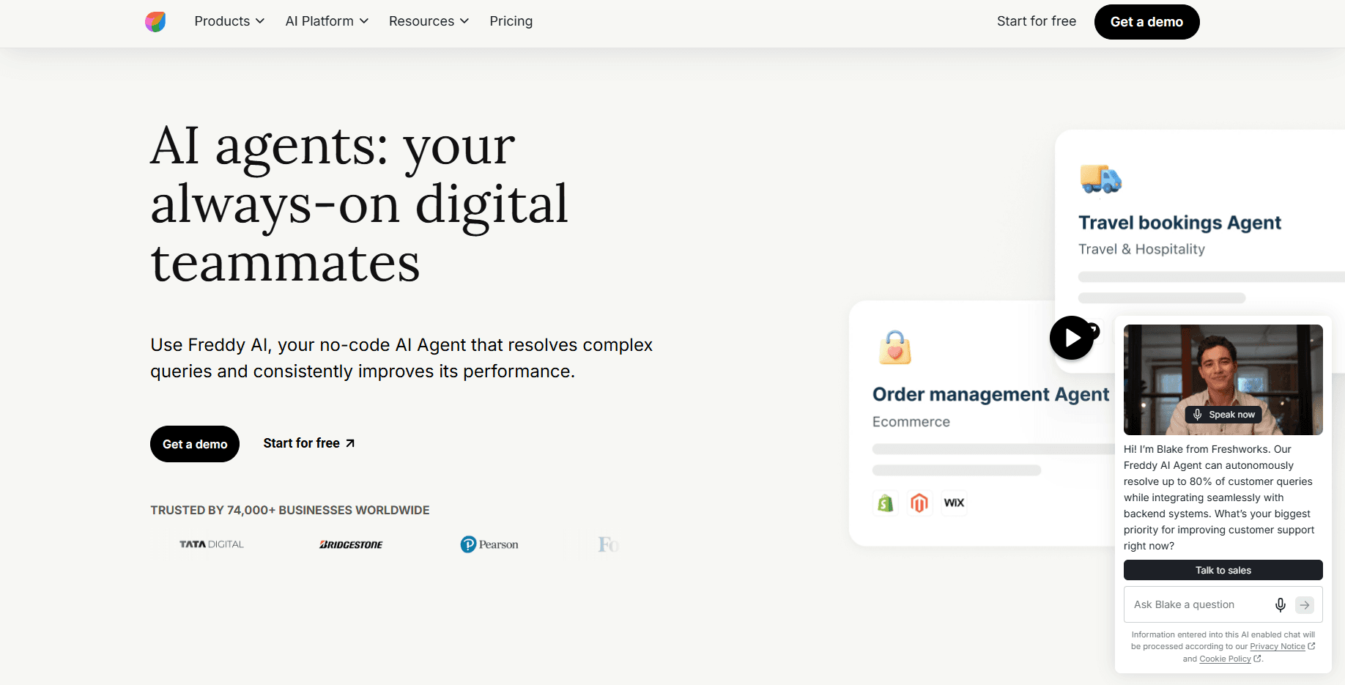Select the Travel bookings Agent title
This screenshot has width=1345, height=685.
coord(1179,223)
